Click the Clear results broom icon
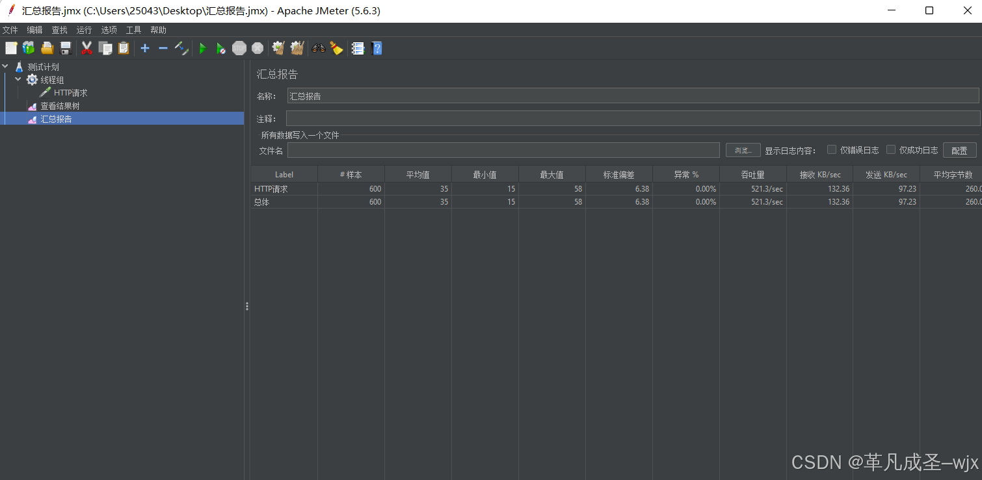982x480 pixels. pyautogui.click(x=278, y=48)
